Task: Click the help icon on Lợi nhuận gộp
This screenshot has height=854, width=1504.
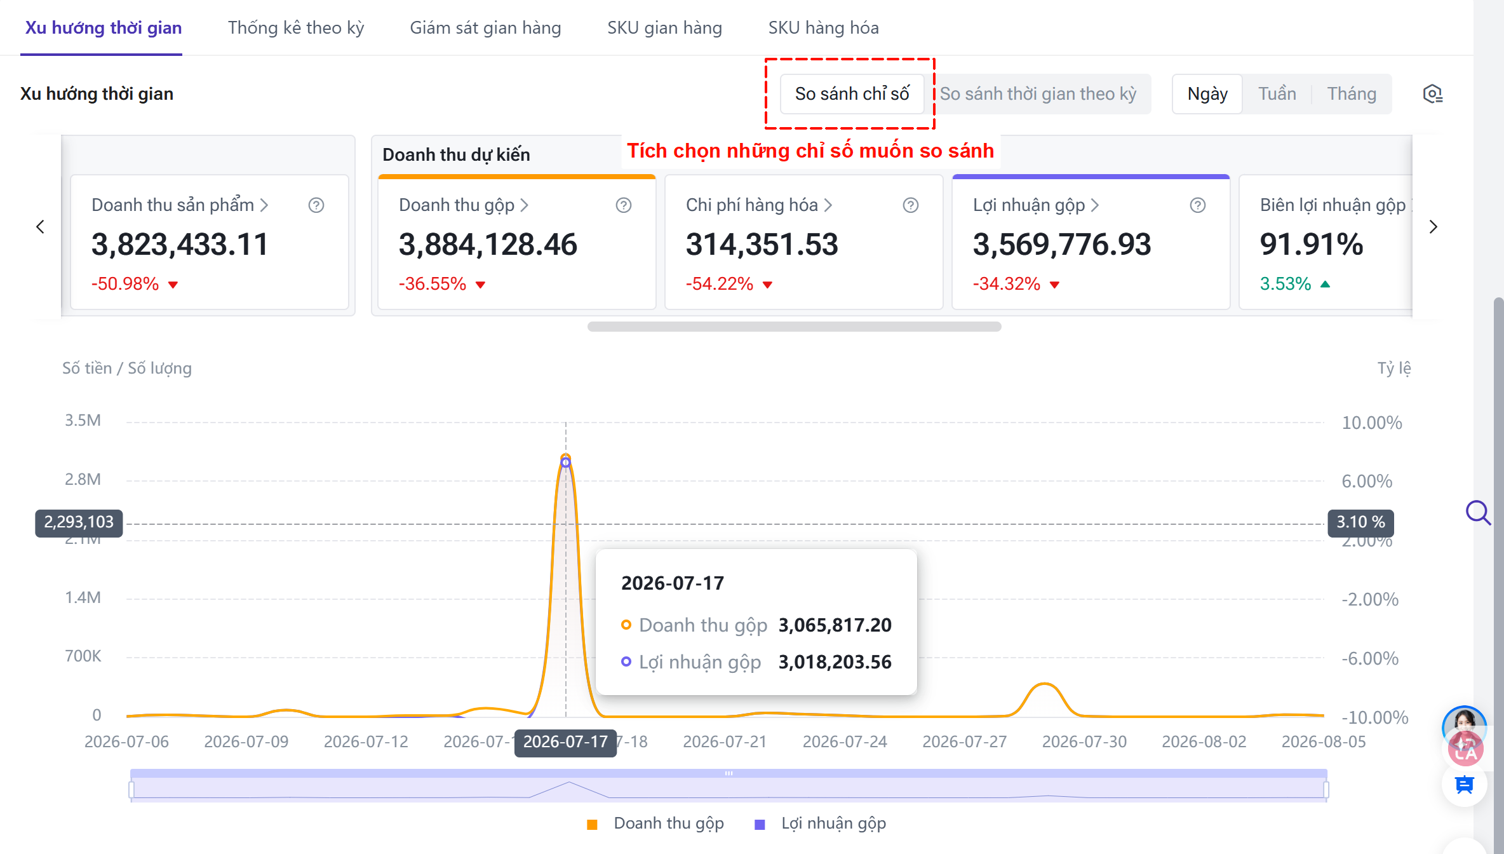Action: click(x=1198, y=205)
